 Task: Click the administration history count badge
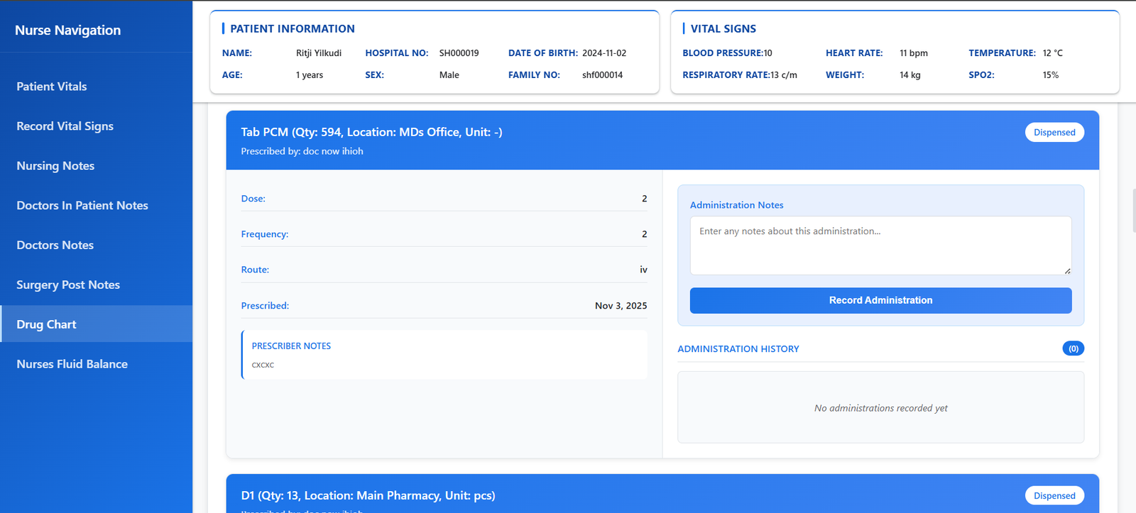(x=1073, y=348)
